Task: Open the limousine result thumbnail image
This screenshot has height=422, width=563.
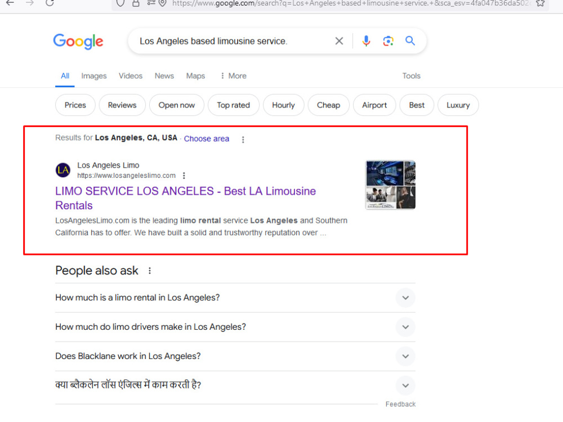Action: (x=391, y=185)
